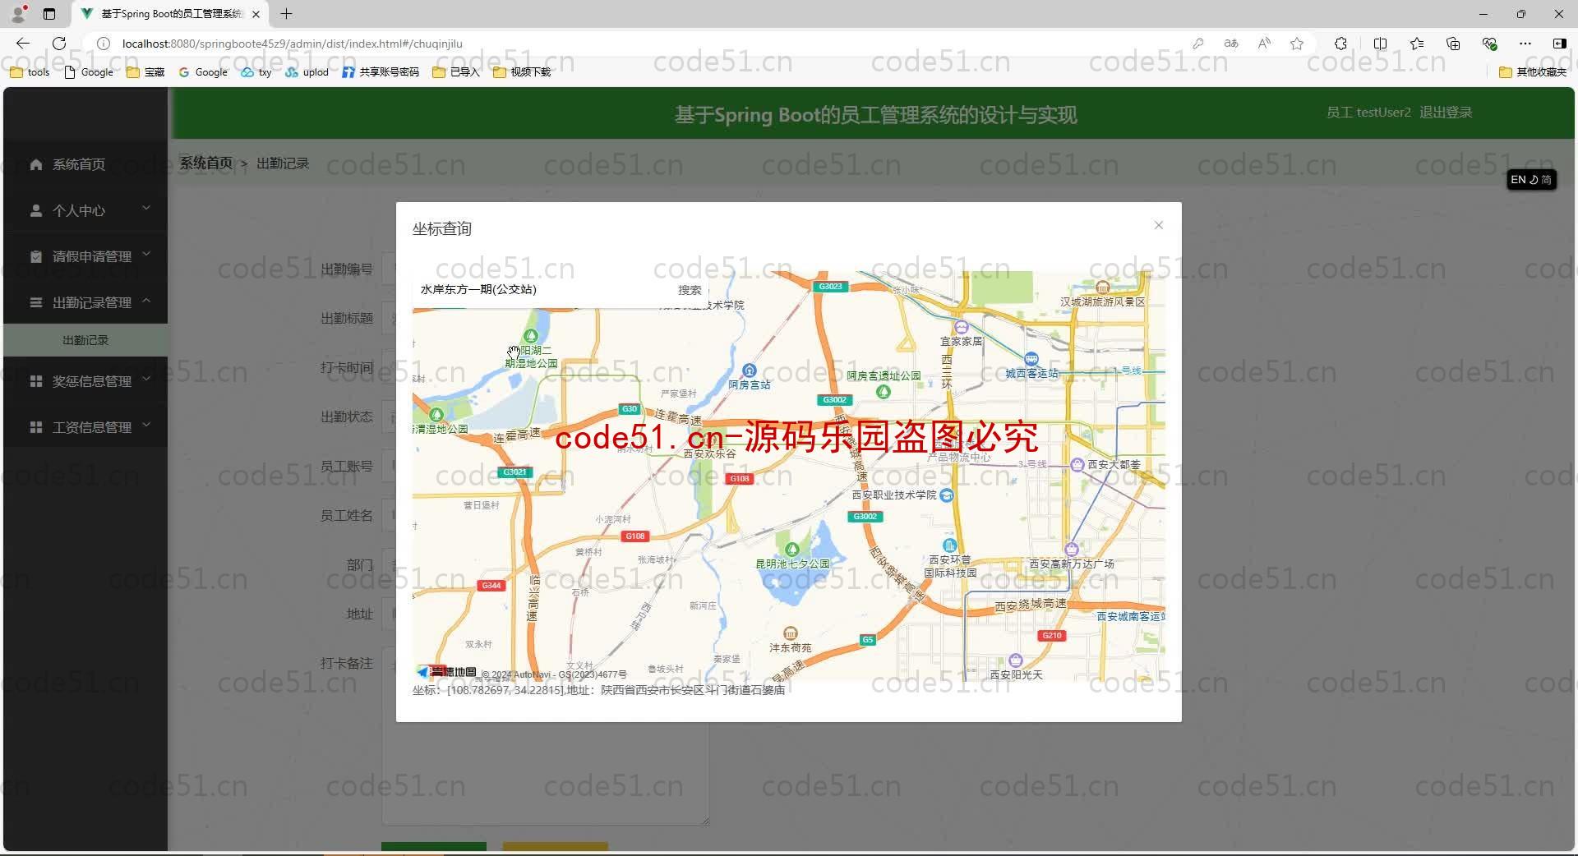Click 汉城湖旅游风景区 marker on map
Image resolution: width=1578 pixels, height=856 pixels.
[1103, 287]
